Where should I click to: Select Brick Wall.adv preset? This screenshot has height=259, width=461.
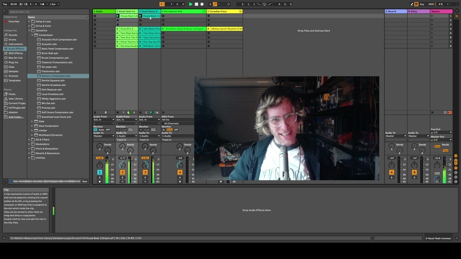[x=50, y=53]
